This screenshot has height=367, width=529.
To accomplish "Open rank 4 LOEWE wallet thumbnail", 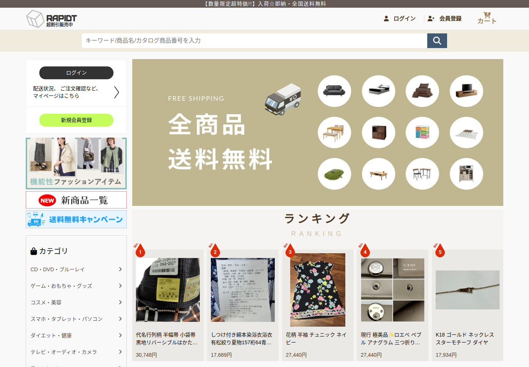I will [x=393, y=290].
